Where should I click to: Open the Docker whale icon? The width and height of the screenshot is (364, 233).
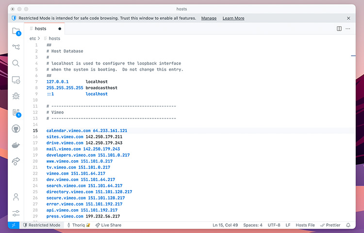click(16, 145)
